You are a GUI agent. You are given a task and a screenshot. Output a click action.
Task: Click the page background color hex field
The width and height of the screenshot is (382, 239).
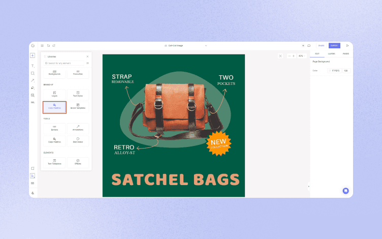point(334,71)
